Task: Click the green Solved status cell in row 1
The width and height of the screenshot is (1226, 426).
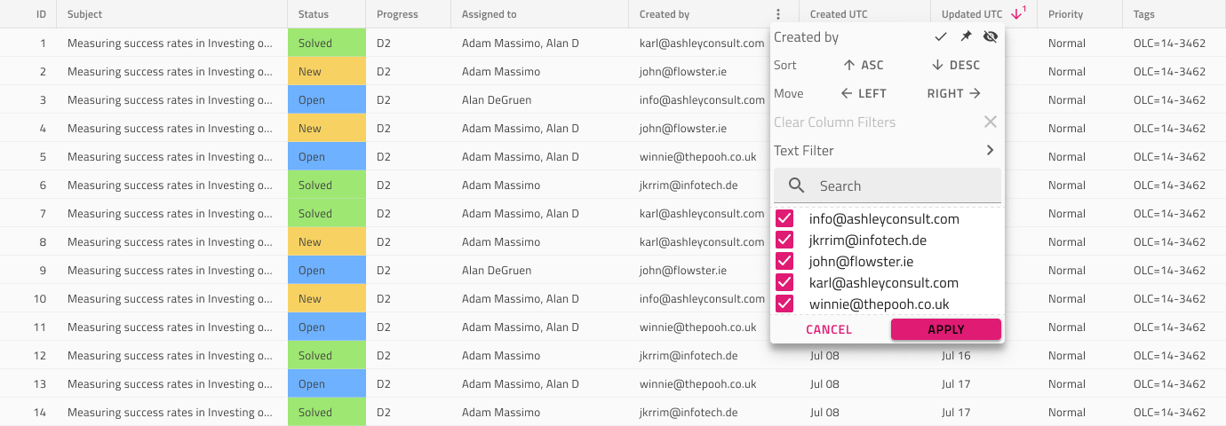Action: pyautogui.click(x=326, y=43)
